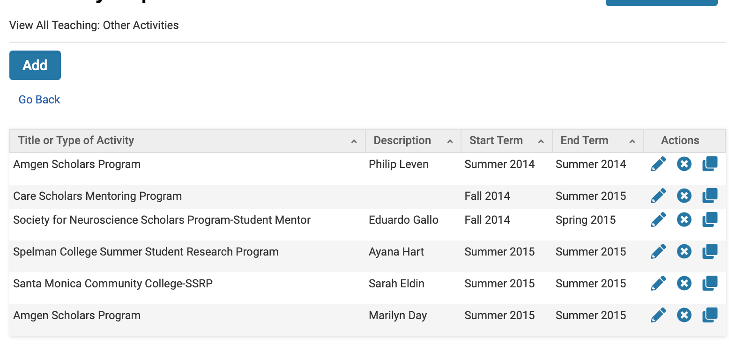Sort table using the End Term arrow
Image resolution: width=729 pixels, height=351 pixels.
click(x=632, y=141)
